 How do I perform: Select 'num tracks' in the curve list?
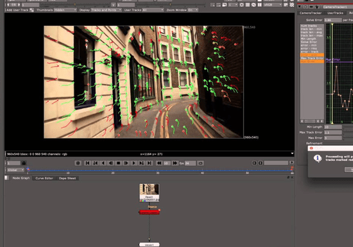click(312, 26)
